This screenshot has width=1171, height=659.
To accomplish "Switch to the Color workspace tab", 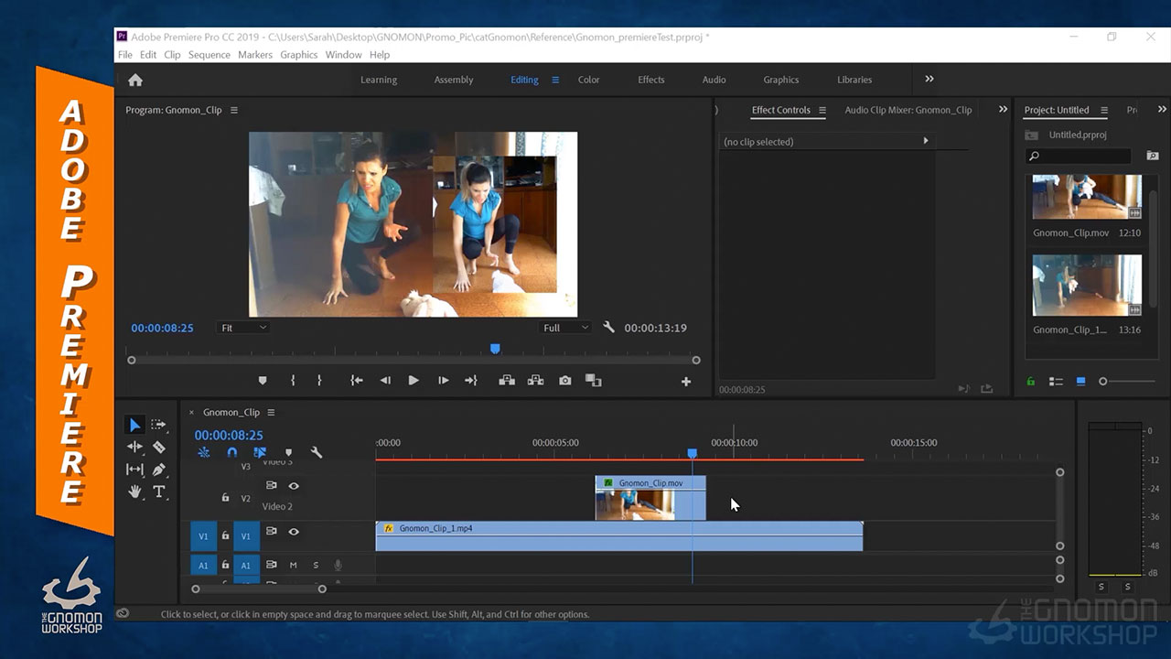I will 588,80.
